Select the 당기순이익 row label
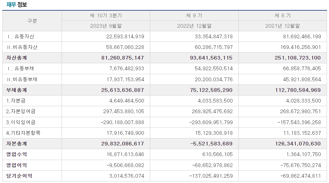 pos(19,176)
